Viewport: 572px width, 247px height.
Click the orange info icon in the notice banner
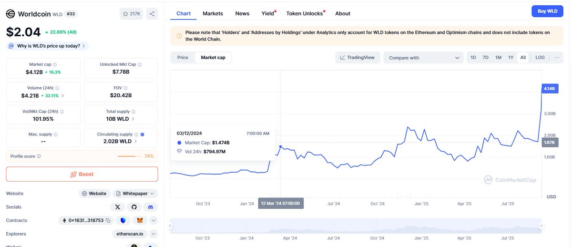[179, 36]
